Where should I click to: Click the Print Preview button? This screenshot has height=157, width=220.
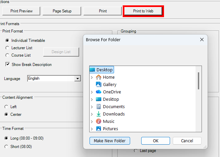tap(21, 11)
